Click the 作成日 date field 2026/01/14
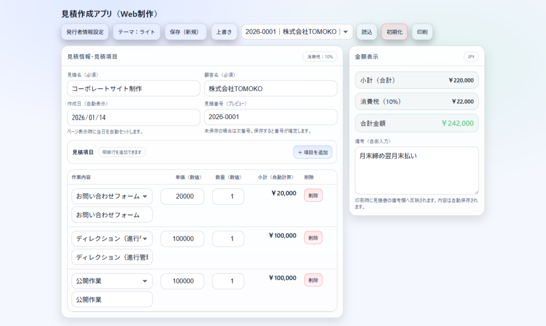The image size is (546, 326). tap(133, 117)
